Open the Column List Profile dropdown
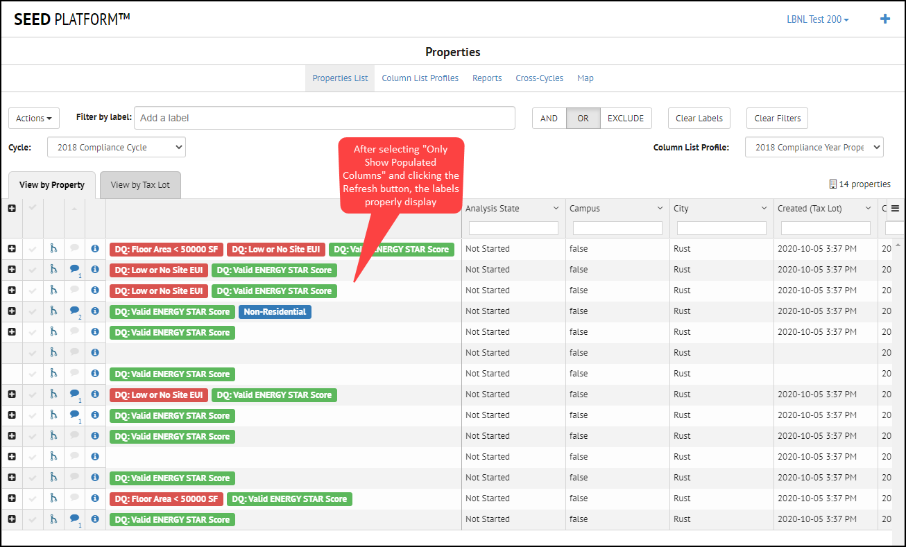Screen dimensions: 906x547 pos(814,147)
